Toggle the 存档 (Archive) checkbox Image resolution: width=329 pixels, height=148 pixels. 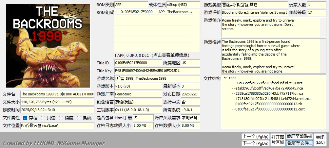coord(25,118)
